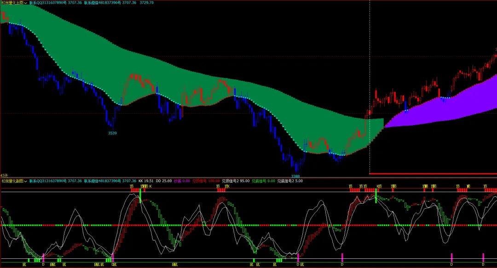Select the KK 19.51 indicator readout

click(x=146, y=181)
